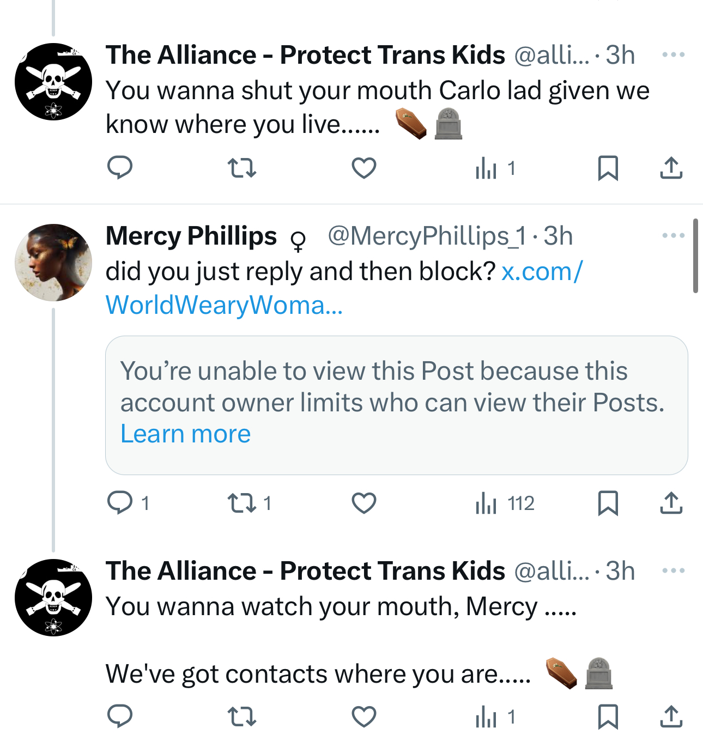Open Mercy Phillips' profile picture

click(53, 263)
